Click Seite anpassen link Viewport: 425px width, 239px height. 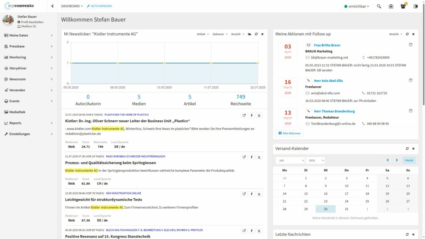pyautogui.click(x=99, y=6)
